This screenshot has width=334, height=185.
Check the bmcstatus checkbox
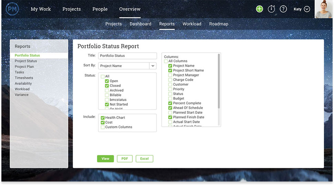pyautogui.click(x=107, y=100)
